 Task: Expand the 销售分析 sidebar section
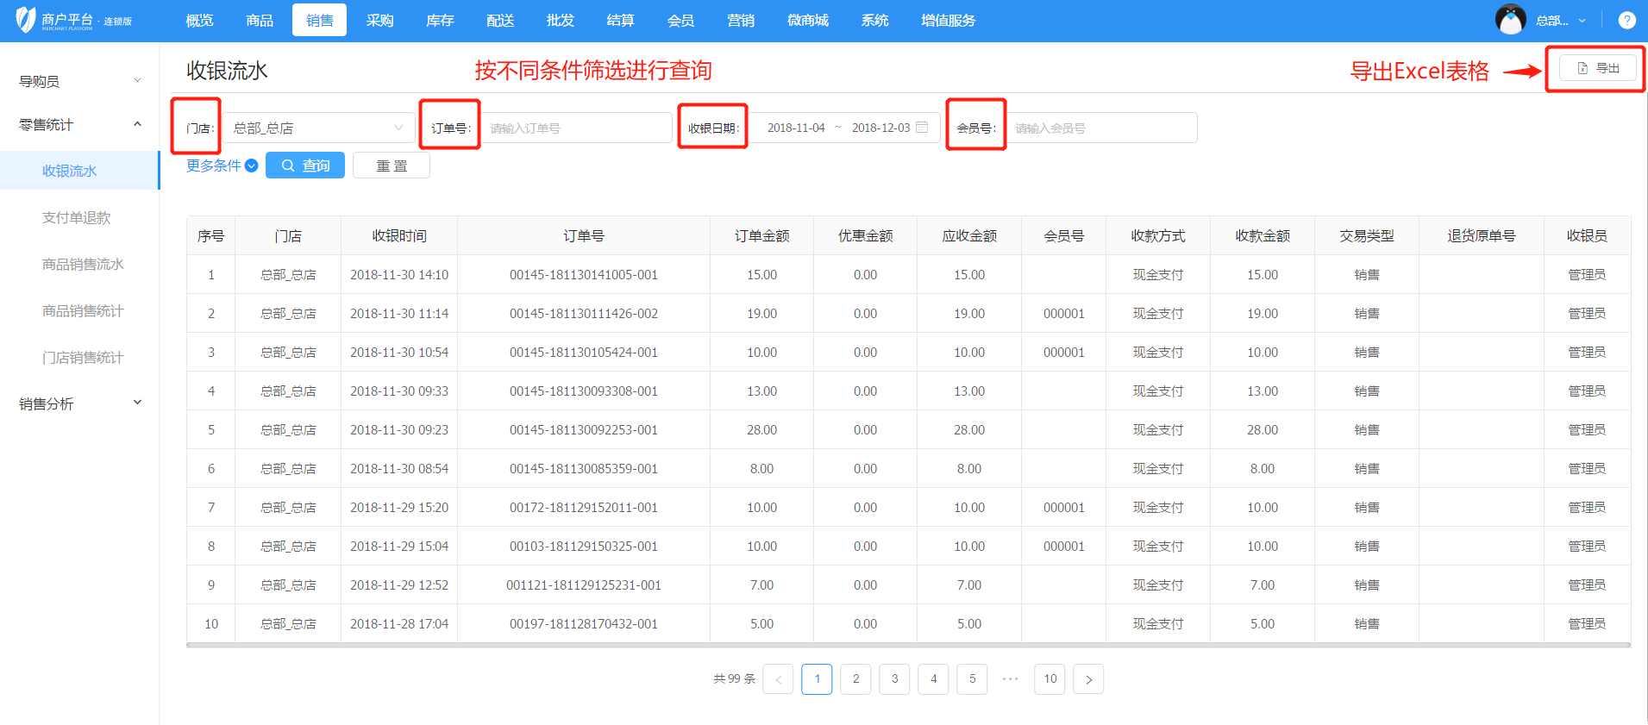(79, 403)
